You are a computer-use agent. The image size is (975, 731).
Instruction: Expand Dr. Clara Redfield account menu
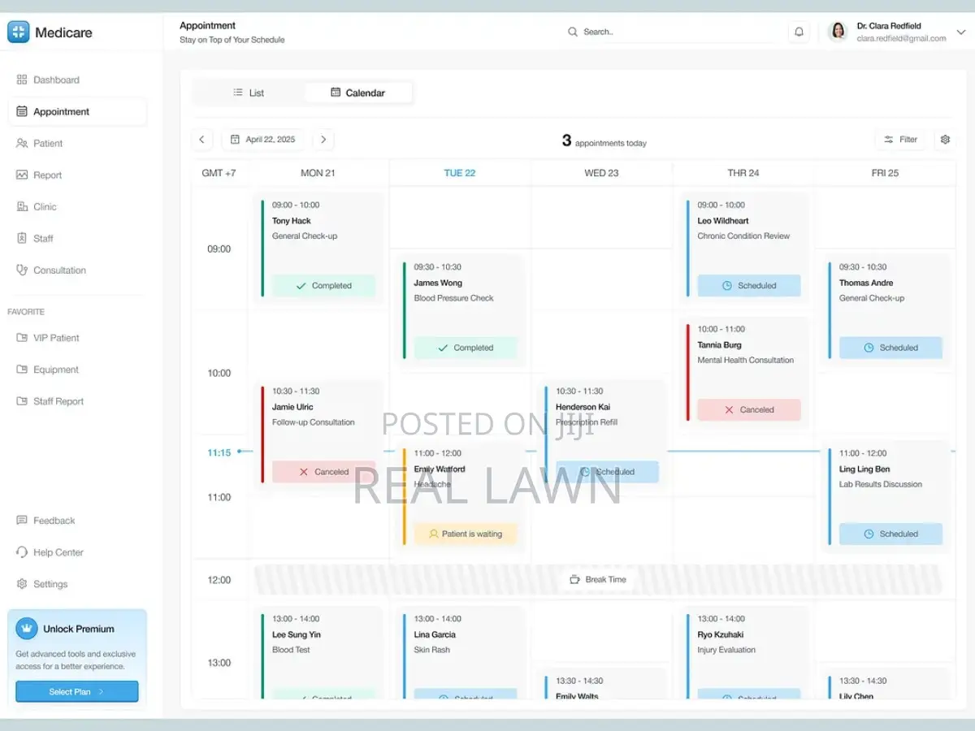(962, 32)
